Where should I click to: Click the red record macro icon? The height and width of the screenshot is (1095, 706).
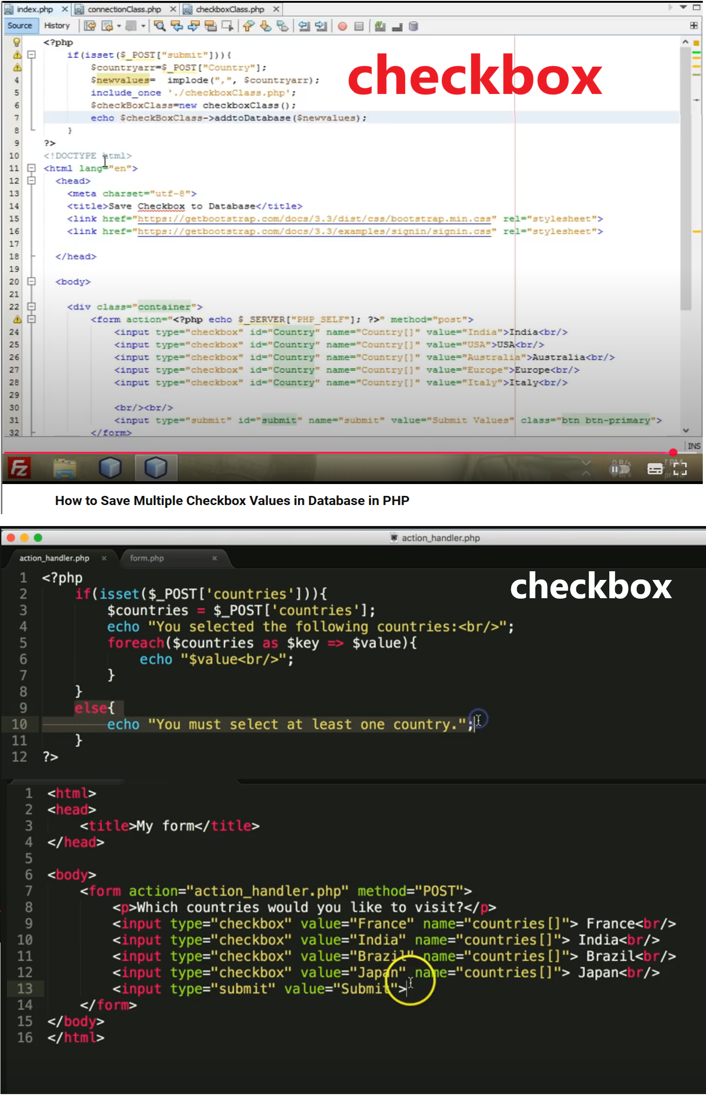342,26
